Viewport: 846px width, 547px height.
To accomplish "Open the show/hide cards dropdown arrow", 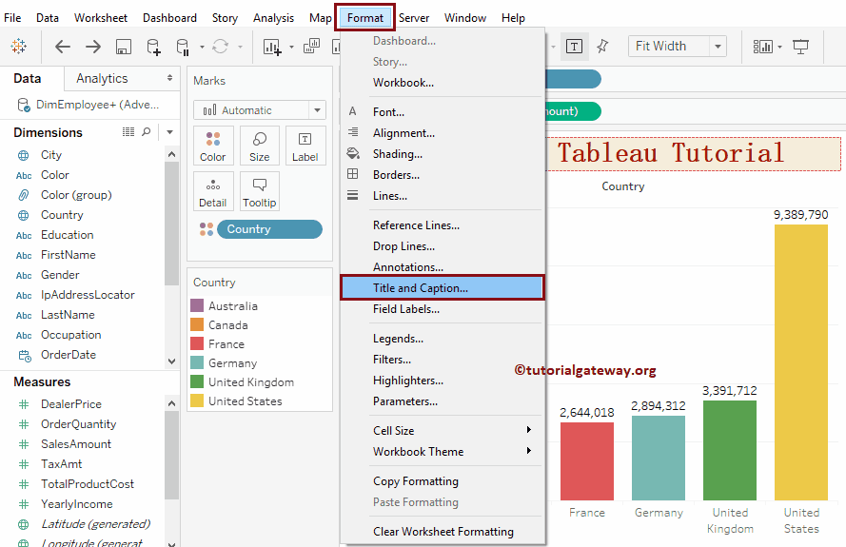I will coord(780,48).
